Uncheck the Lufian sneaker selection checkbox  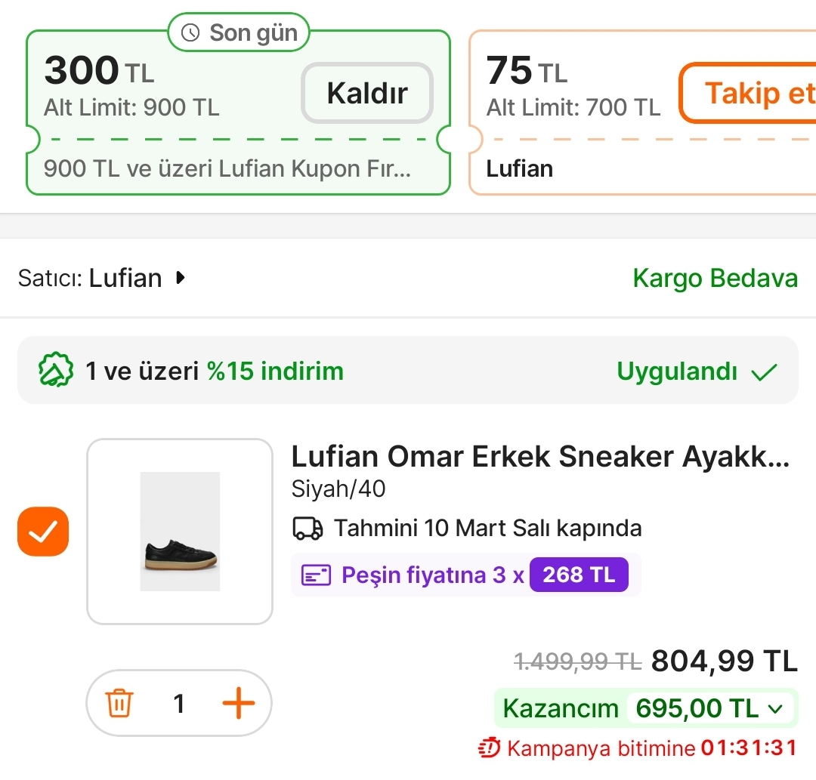coord(43,532)
